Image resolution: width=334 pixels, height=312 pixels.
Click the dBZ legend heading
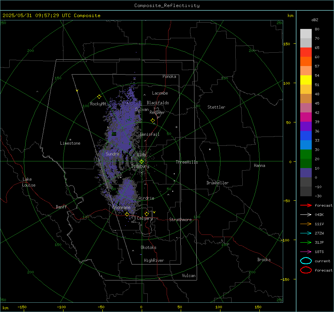pyautogui.click(x=315, y=20)
